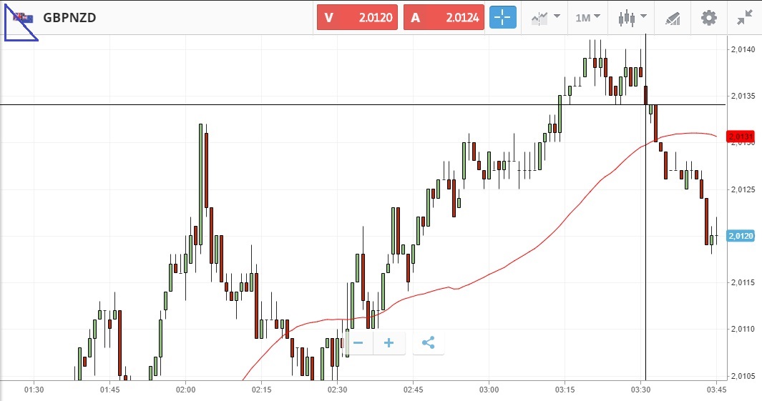Toggle the blue crosshair cursor button
The image size is (762, 401).
pyautogui.click(x=502, y=18)
